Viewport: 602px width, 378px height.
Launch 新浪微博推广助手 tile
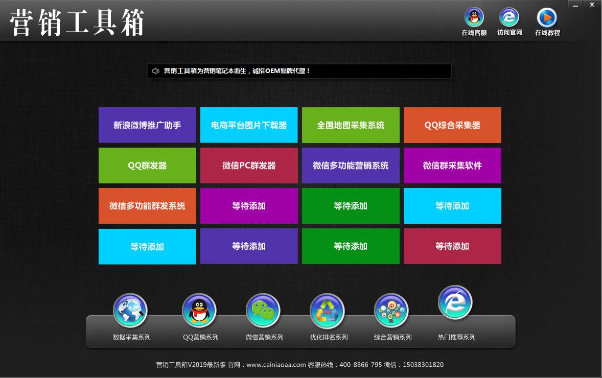[x=147, y=125]
